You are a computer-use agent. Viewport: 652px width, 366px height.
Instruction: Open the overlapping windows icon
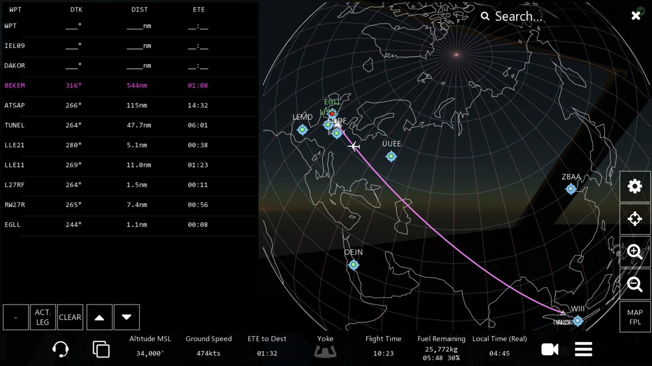101,349
